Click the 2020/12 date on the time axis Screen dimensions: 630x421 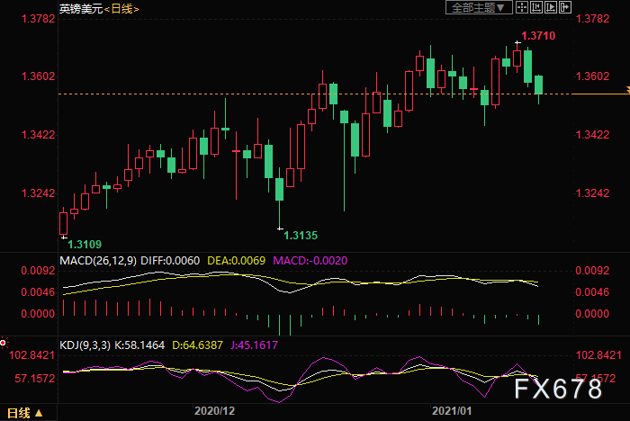(216, 410)
